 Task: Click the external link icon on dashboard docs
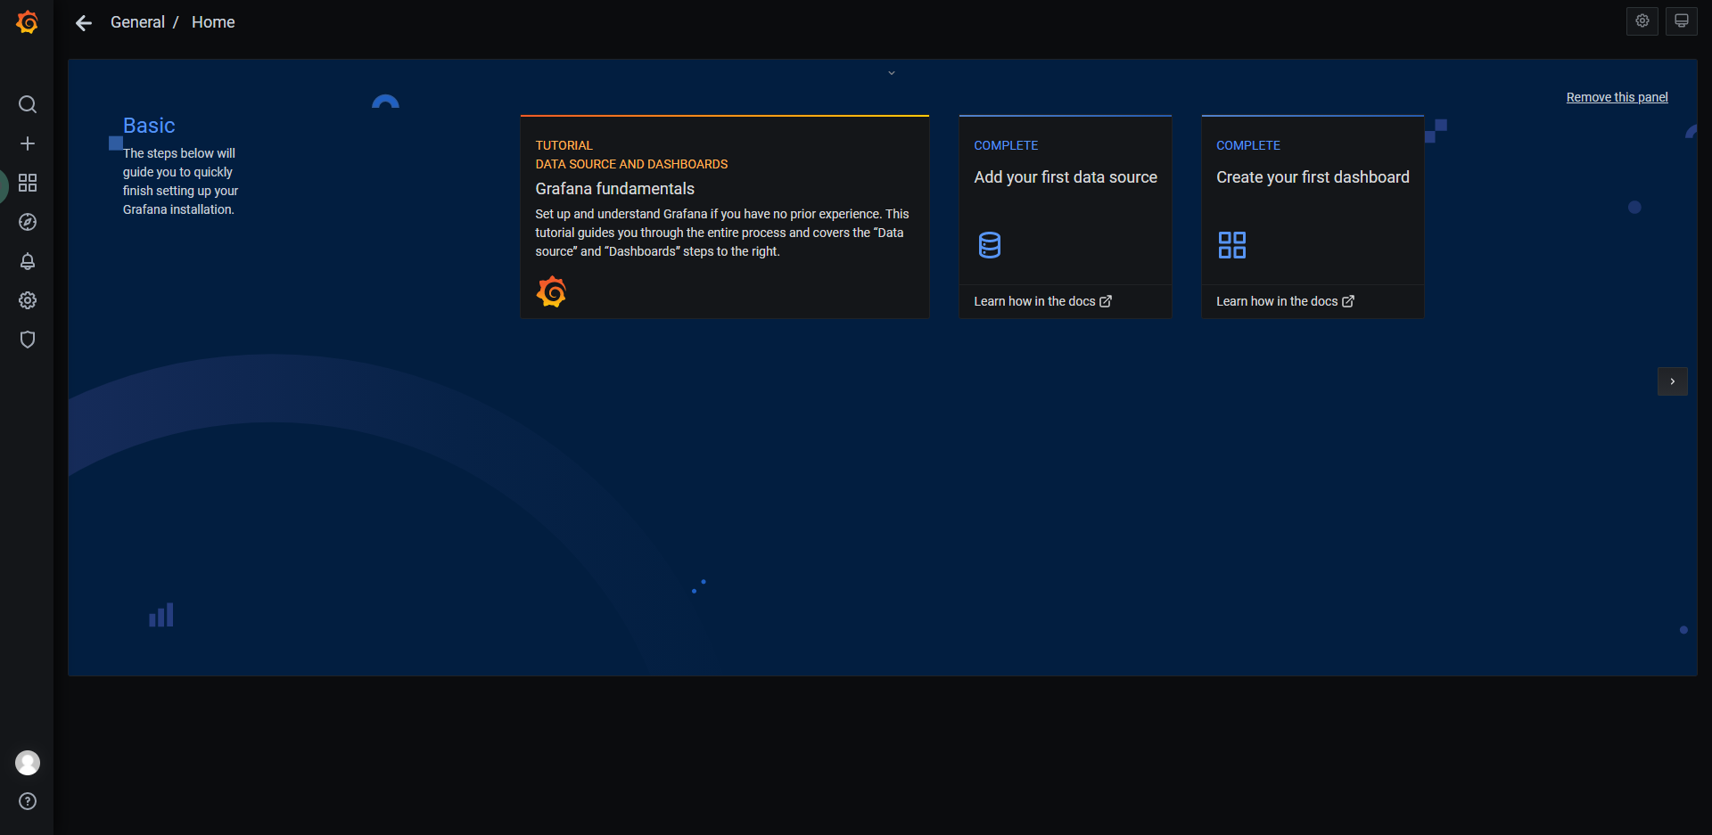(1348, 301)
